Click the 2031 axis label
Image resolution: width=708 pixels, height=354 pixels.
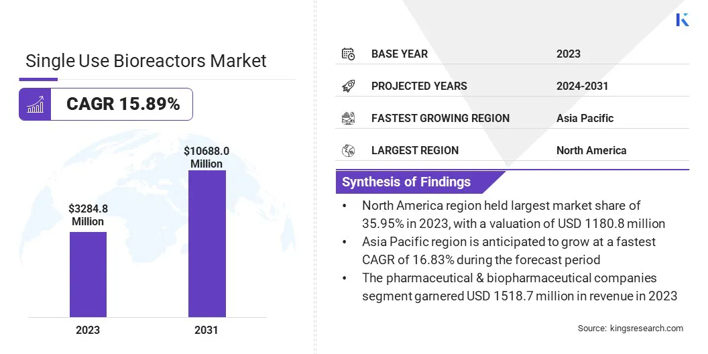click(206, 330)
